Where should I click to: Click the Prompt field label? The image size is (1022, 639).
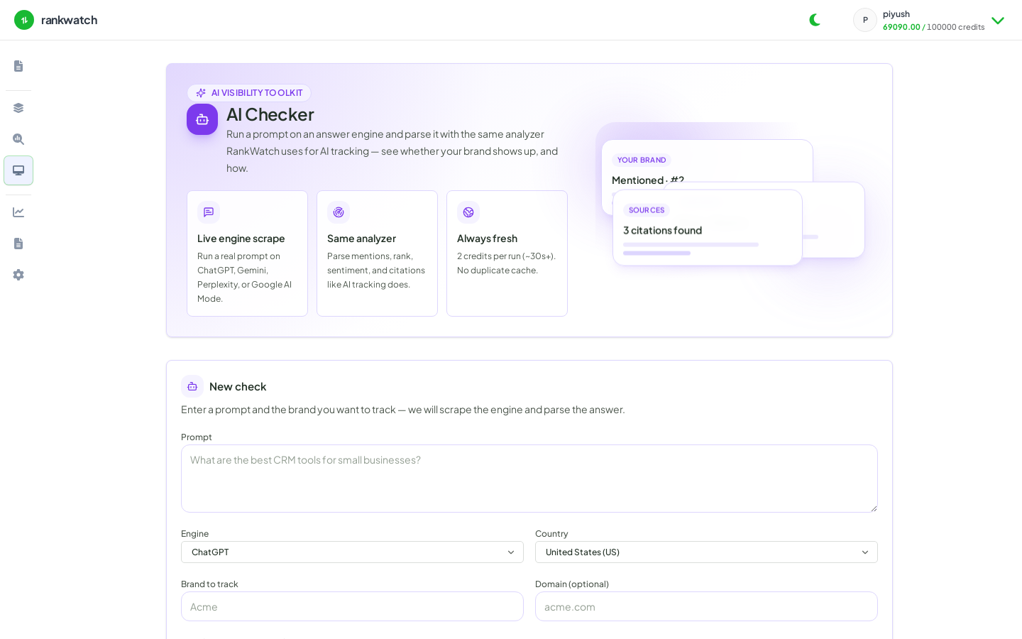coord(197,437)
